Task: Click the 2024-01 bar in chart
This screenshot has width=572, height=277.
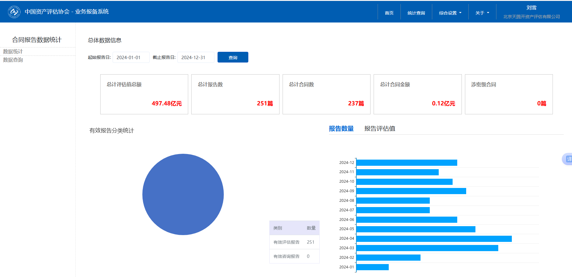Action: (x=372, y=267)
